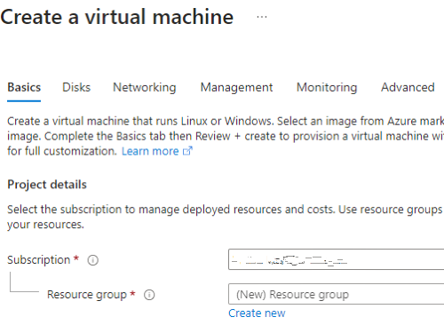This screenshot has width=444, height=325.
Task: Follow the Learn more link
Action: click(157, 151)
